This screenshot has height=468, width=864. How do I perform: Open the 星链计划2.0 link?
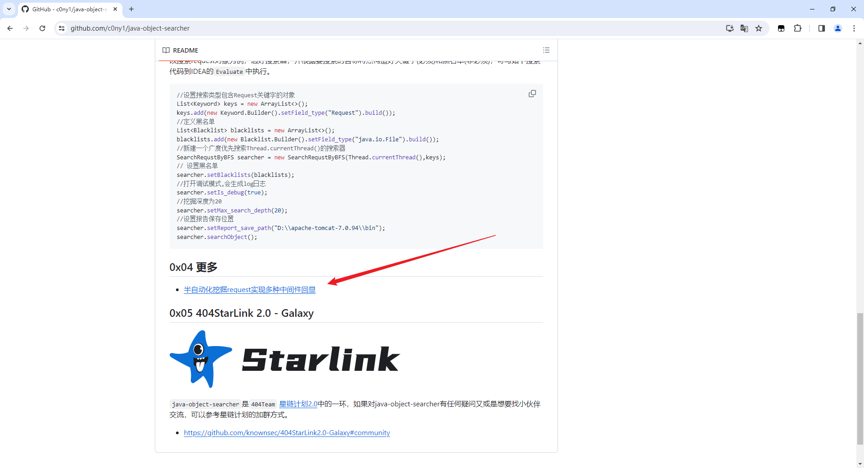coord(298,404)
